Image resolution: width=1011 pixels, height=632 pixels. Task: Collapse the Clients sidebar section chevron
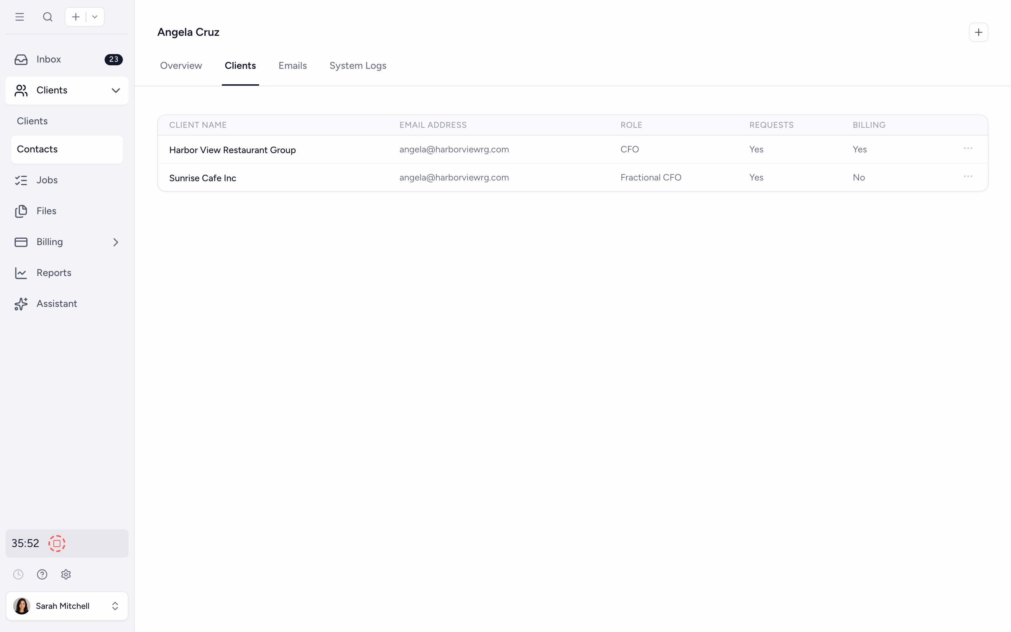[x=116, y=90]
